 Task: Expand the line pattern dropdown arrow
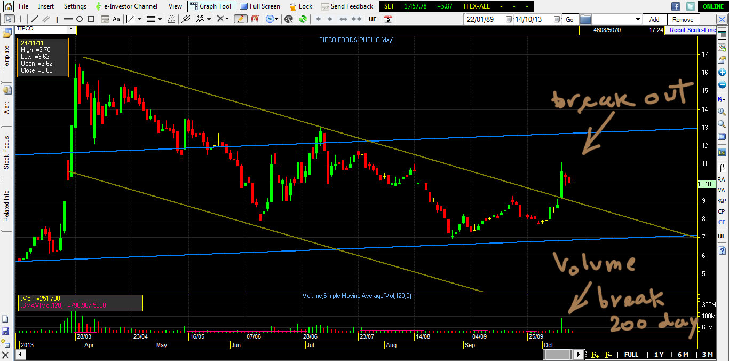[139, 19]
